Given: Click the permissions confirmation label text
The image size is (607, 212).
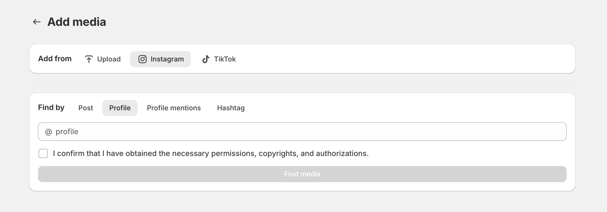Looking at the screenshot, I should pyautogui.click(x=211, y=153).
